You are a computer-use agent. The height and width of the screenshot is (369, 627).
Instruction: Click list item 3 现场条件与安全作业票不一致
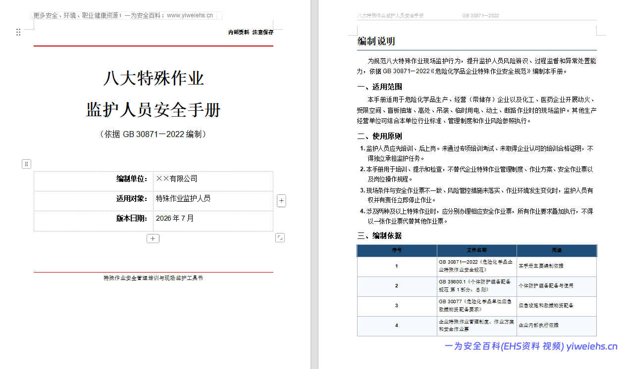pyautogui.click(x=477, y=195)
